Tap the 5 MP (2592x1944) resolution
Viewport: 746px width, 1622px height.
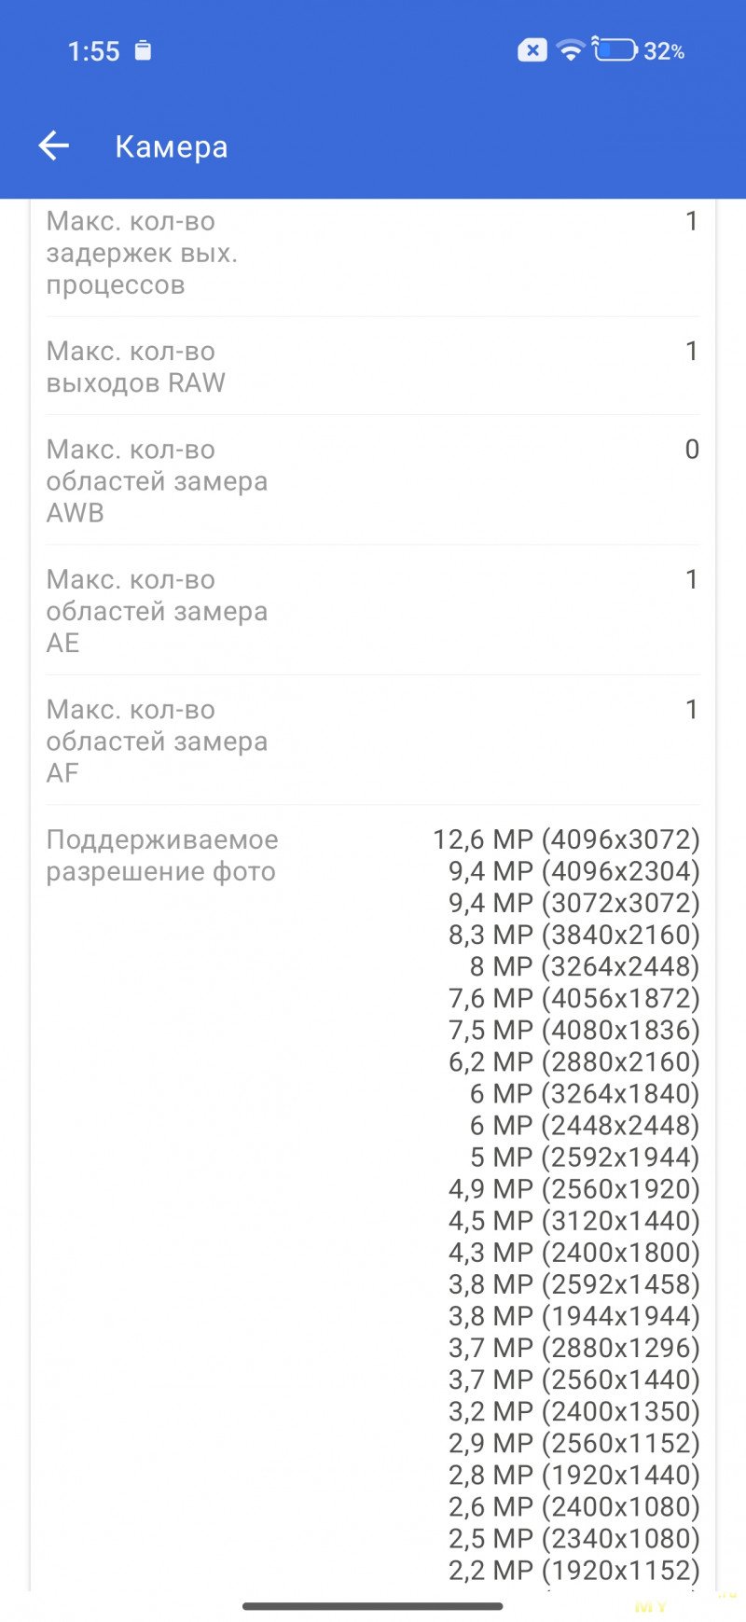[585, 1157]
